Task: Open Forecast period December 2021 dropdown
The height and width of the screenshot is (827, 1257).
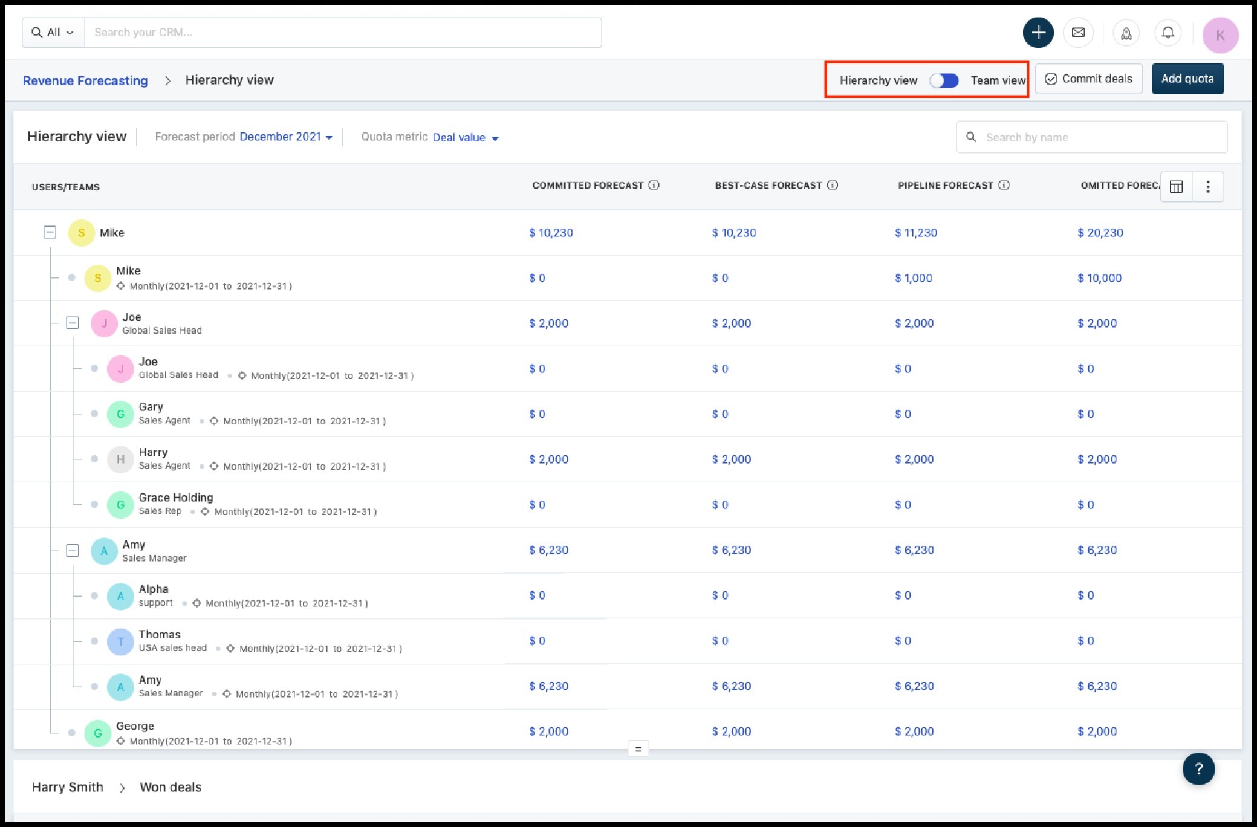Action: 286,137
